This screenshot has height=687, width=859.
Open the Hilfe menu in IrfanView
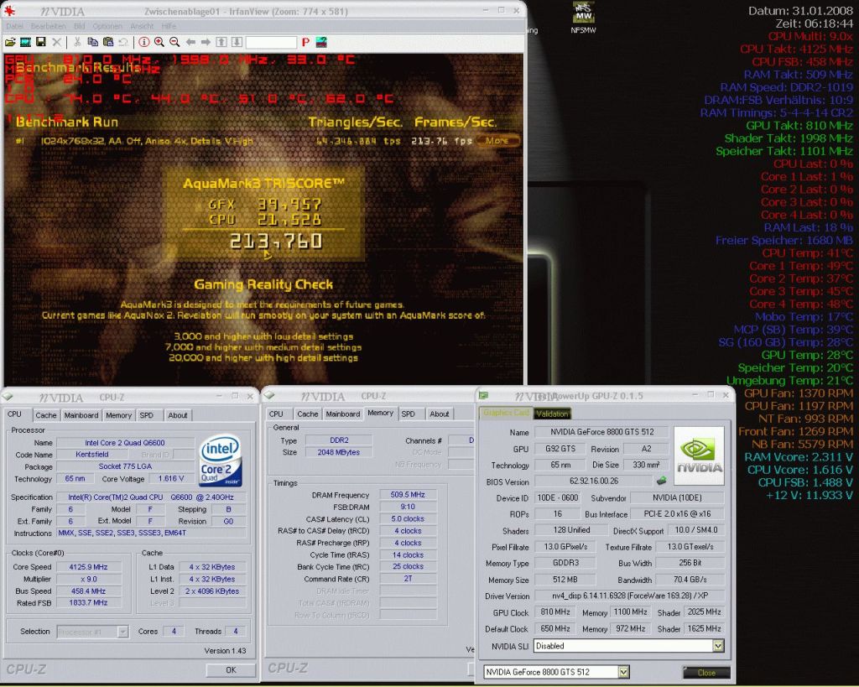tap(169, 26)
